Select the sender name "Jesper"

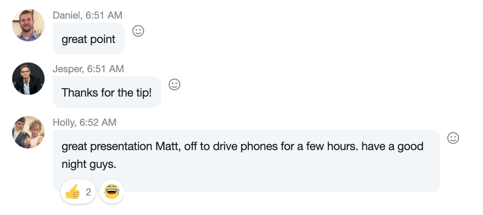tap(67, 69)
